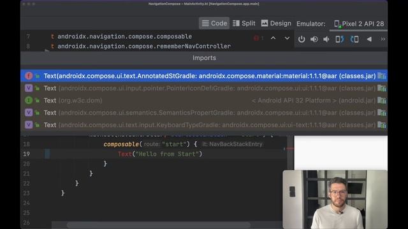Viewport: 408px width, 229px height.
Task: Switch to Design view mode
Action: coord(276,24)
